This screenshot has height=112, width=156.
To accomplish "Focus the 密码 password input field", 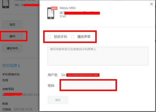I will point(86,86).
